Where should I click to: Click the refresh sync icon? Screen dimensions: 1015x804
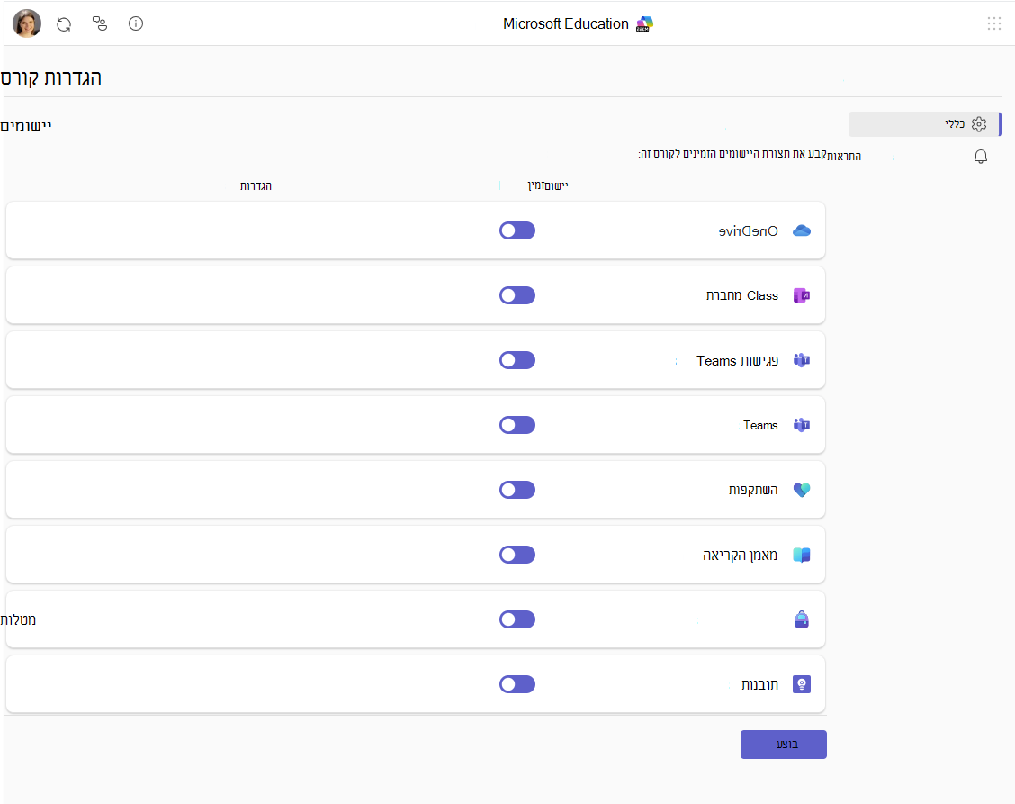point(63,24)
